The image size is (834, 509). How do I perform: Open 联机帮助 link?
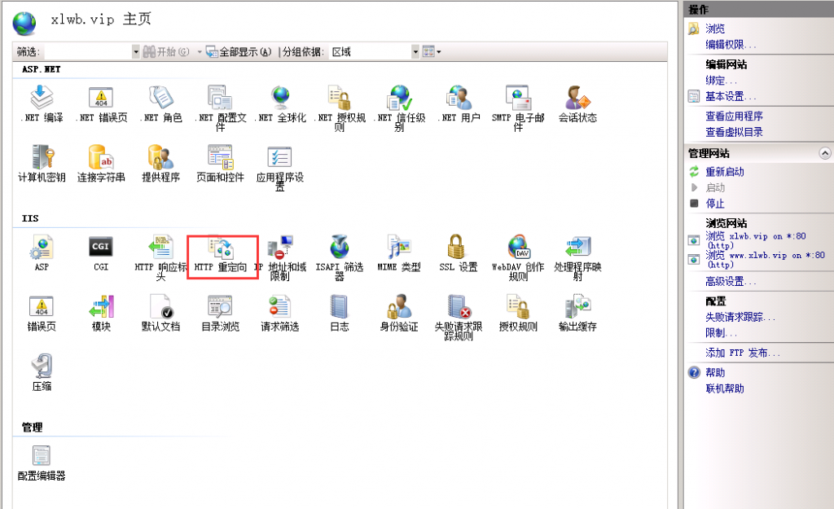point(724,388)
